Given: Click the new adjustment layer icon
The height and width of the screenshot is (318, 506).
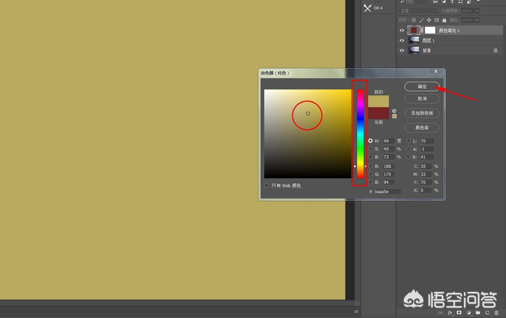Looking at the screenshot, I should coord(469,312).
